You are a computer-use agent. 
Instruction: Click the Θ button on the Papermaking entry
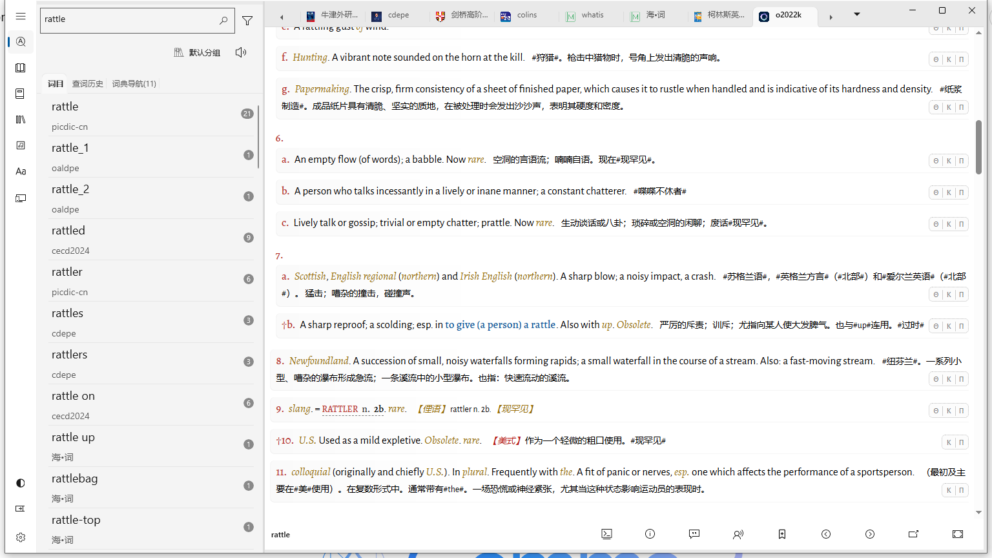936,107
